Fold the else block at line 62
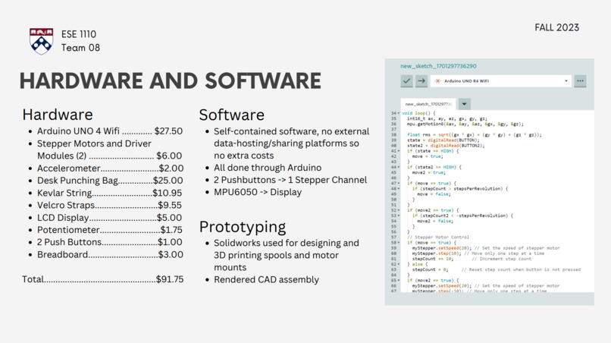Screen dimensions: 611x343 click(x=398, y=264)
